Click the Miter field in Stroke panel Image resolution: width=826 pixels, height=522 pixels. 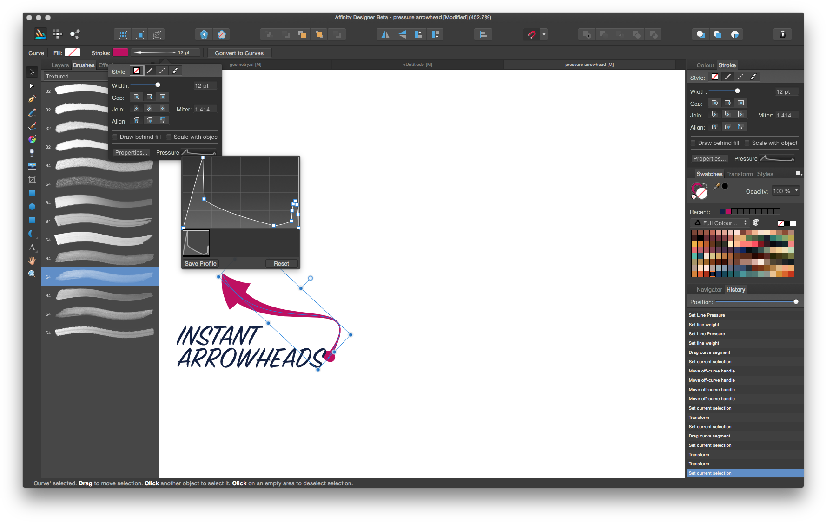point(786,116)
